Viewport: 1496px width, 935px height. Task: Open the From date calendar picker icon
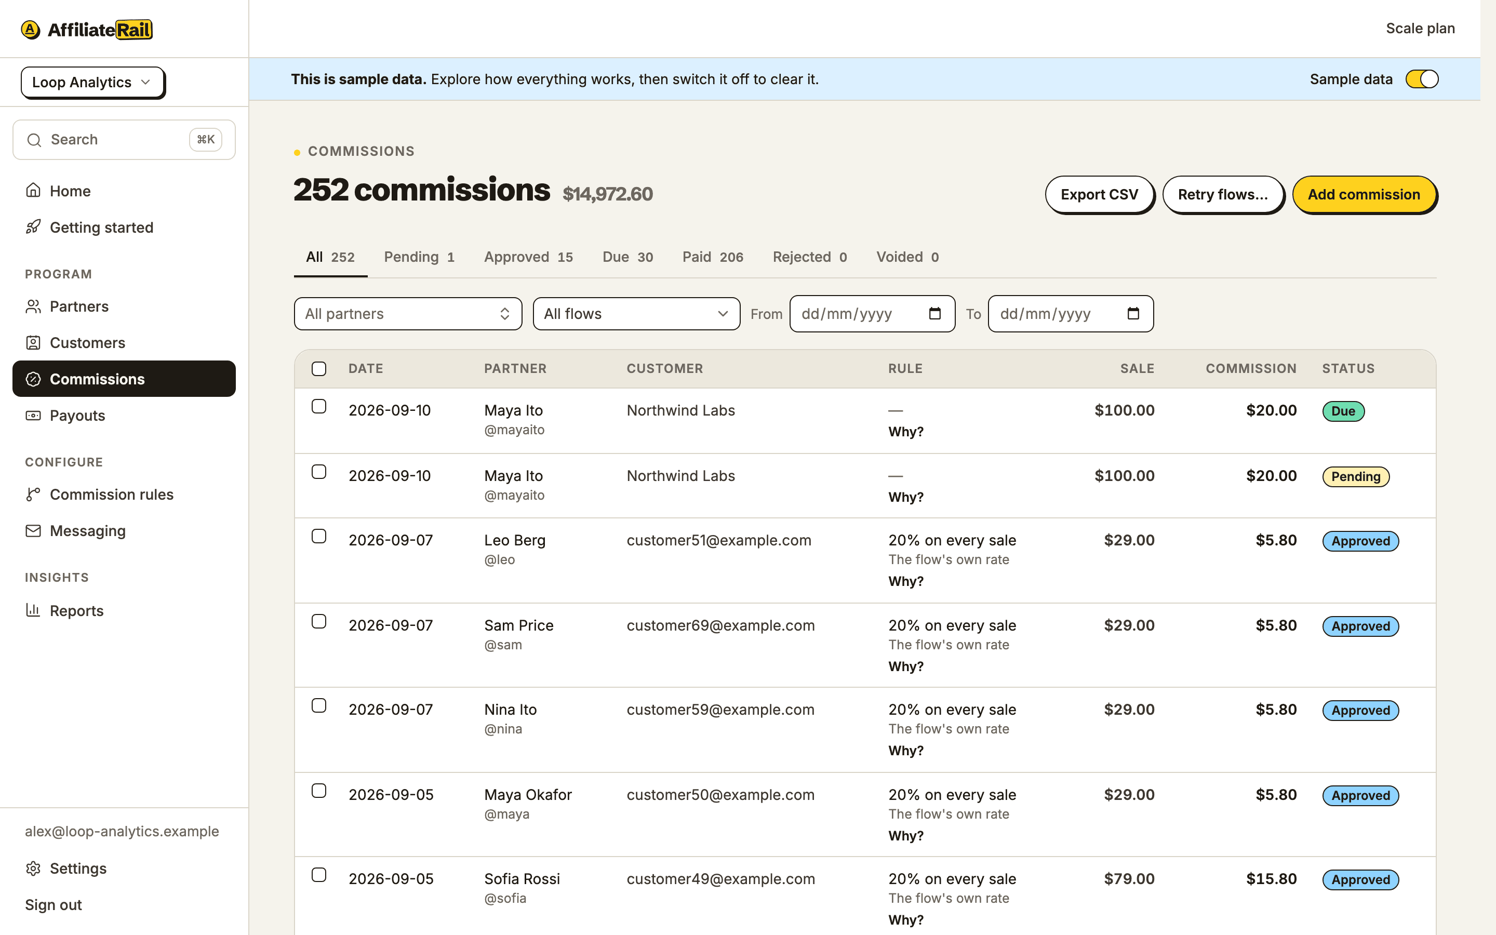tap(934, 314)
